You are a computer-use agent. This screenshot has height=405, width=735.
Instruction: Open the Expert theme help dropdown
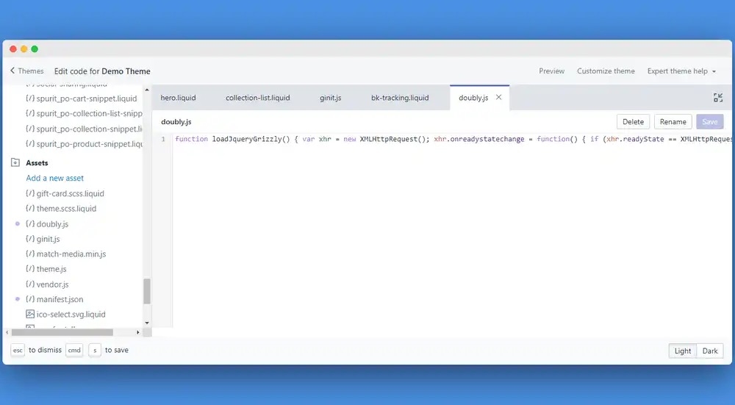click(681, 71)
